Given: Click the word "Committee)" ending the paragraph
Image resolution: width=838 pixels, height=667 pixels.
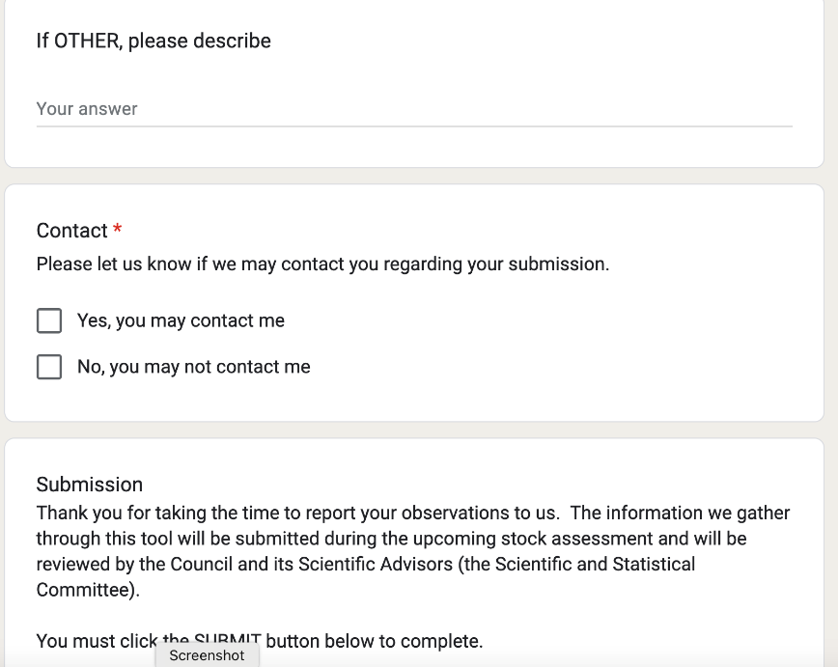Looking at the screenshot, I should pos(87,589).
